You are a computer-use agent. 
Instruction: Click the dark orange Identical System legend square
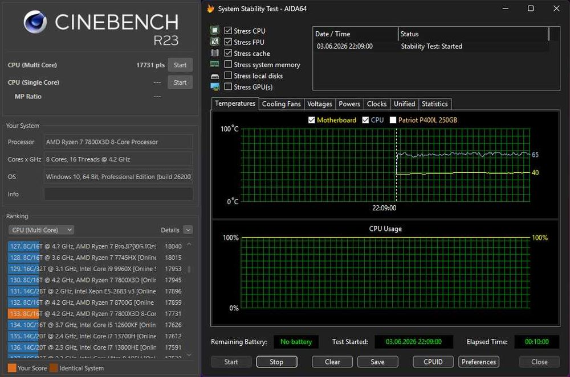(x=54, y=368)
